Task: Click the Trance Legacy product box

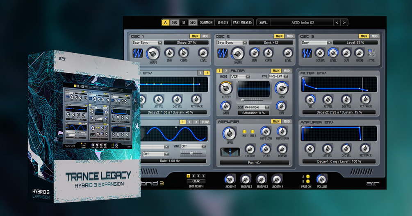Action: tap(84, 127)
